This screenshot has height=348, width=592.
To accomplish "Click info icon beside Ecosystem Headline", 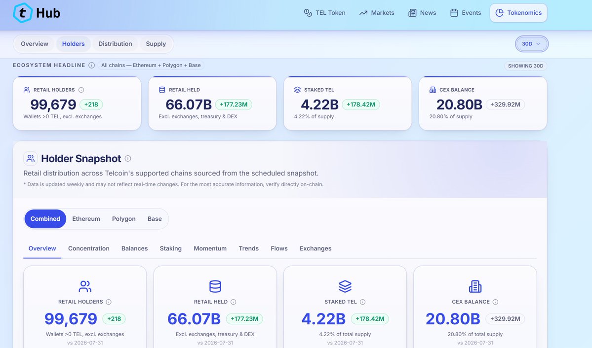I will tap(91, 65).
